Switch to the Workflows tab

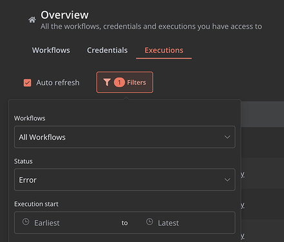pos(51,50)
